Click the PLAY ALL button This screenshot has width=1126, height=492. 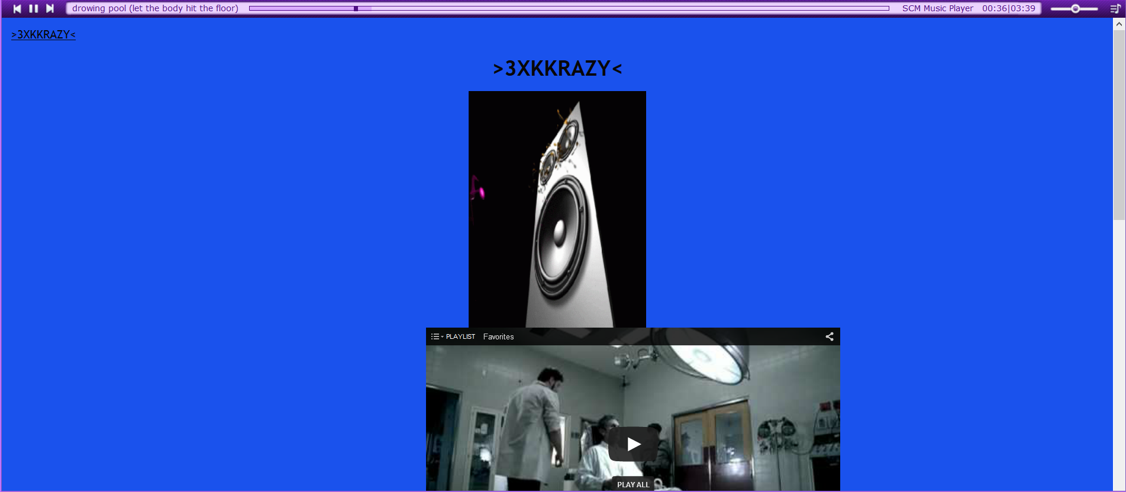633,484
